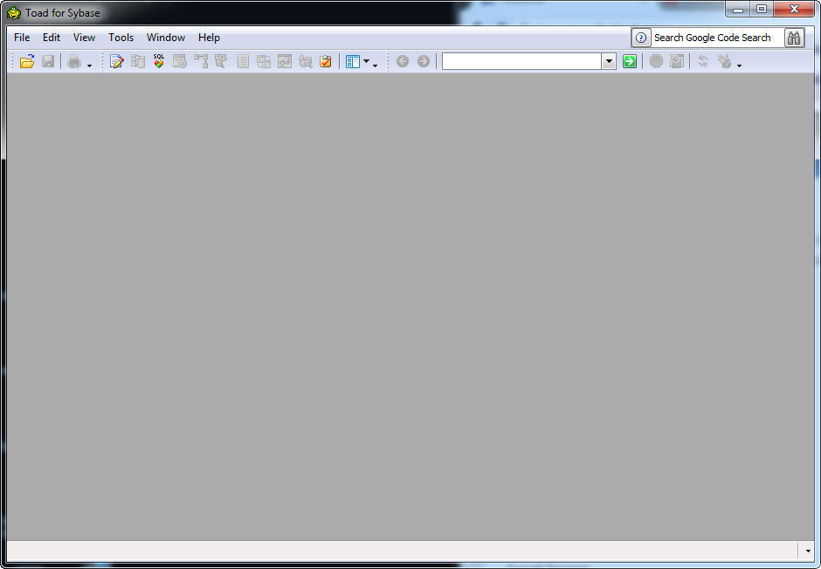Viewport: 821px width, 569px height.
Task: Open a file using the folder toolbar icon
Action: (x=25, y=61)
